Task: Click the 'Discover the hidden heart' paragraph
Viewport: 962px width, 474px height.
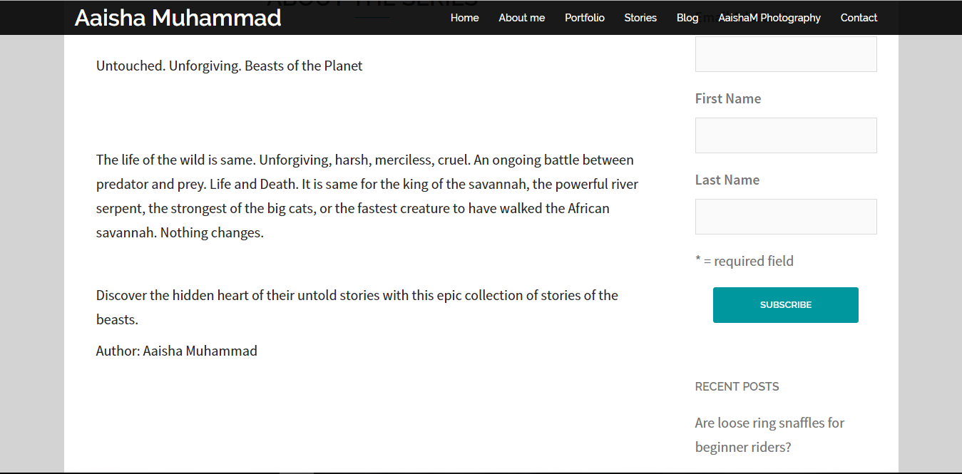Action: (x=357, y=295)
